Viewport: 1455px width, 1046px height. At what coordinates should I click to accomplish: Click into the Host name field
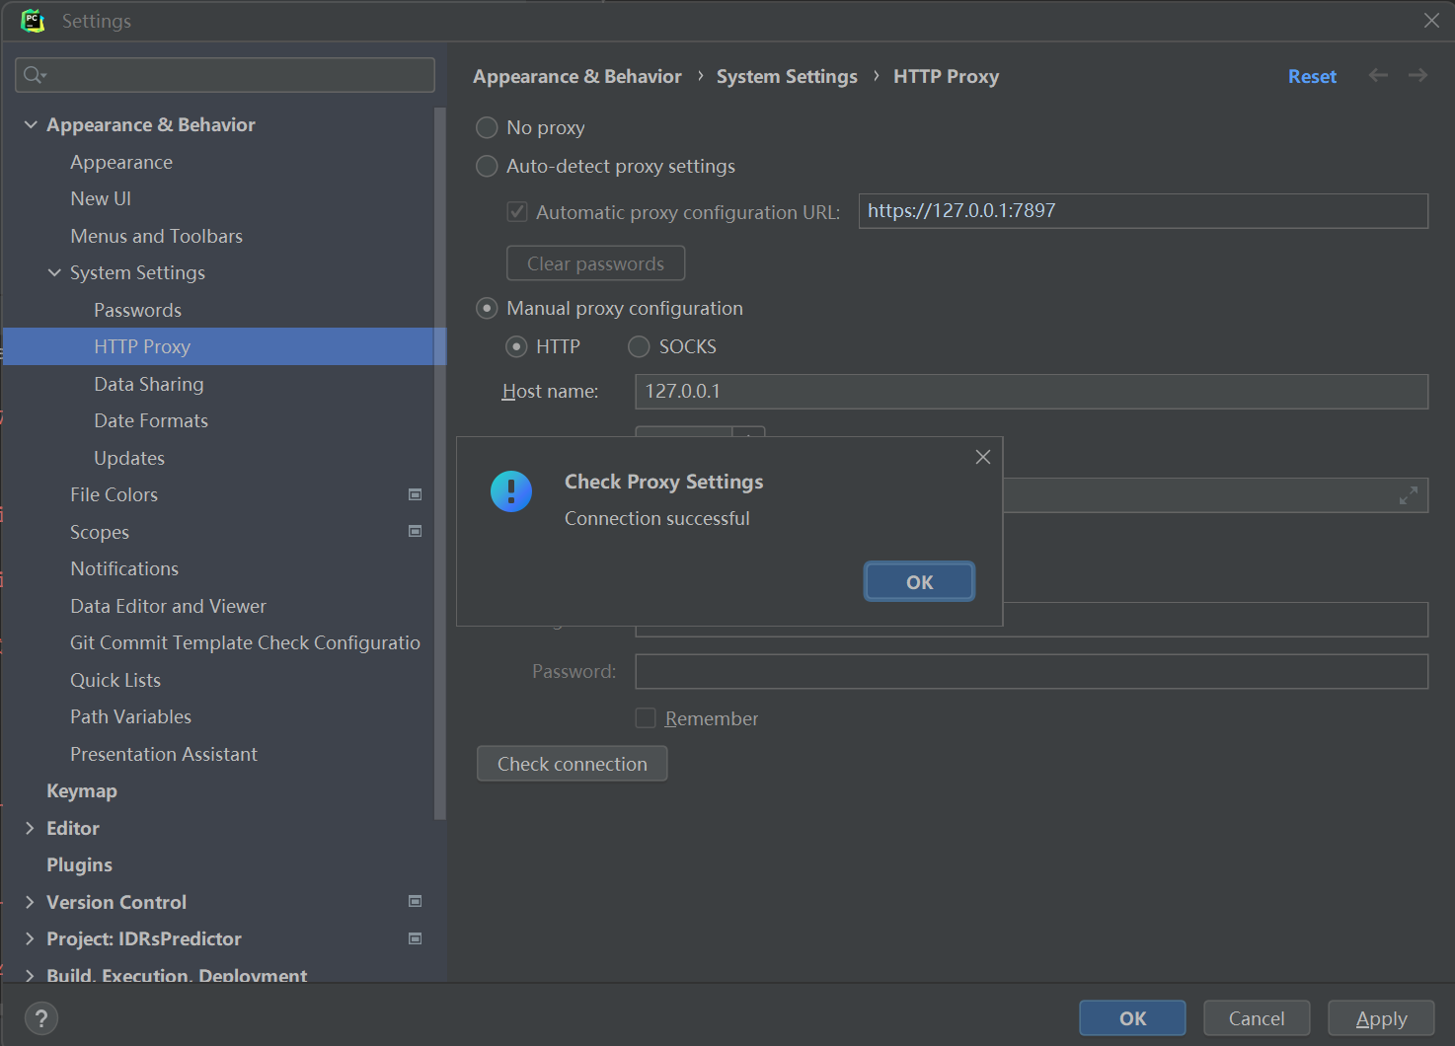(1032, 391)
